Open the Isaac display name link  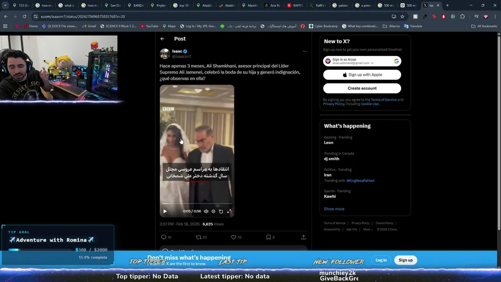pyautogui.click(x=177, y=51)
